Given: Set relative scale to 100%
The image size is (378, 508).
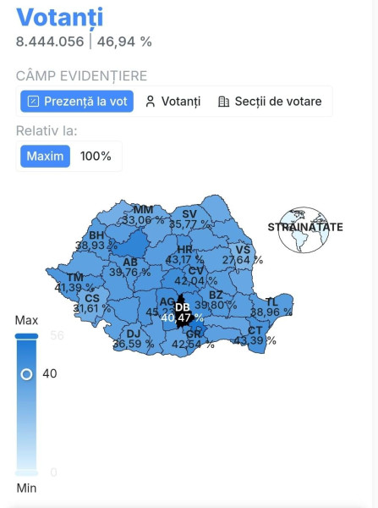Looking at the screenshot, I should click(x=96, y=156).
